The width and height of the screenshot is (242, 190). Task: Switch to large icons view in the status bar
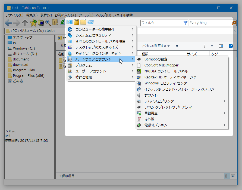click(x=233, y=176)
